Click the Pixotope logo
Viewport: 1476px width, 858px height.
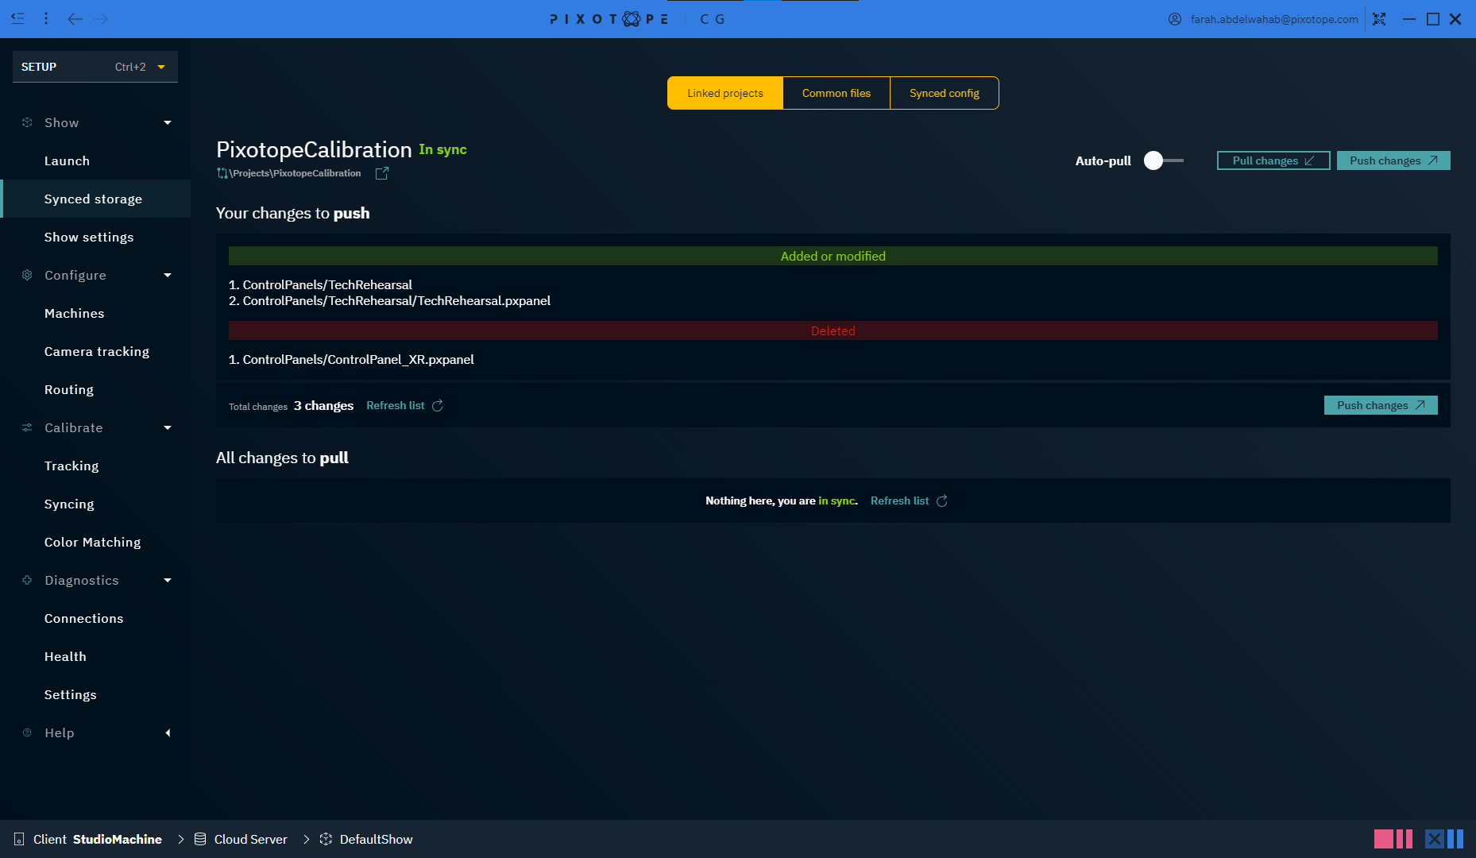[x=609, y=19]
